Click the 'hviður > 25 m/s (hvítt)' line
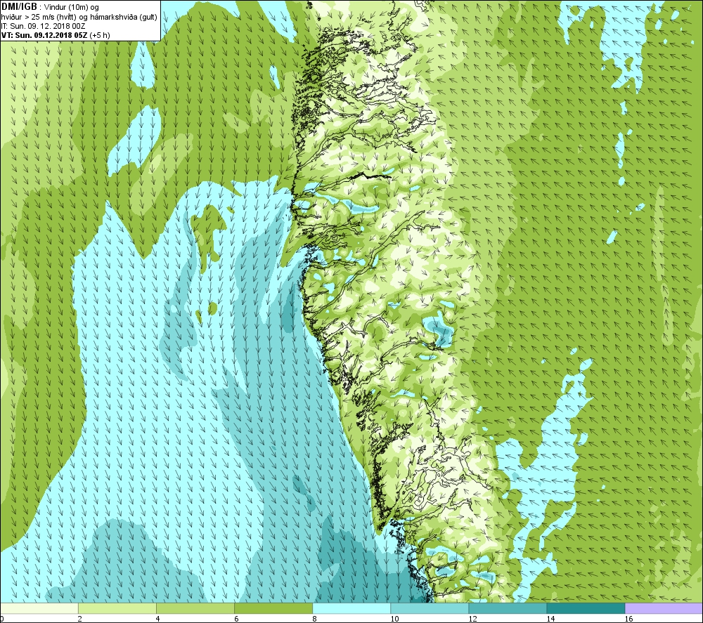 [x=39, y=17]
